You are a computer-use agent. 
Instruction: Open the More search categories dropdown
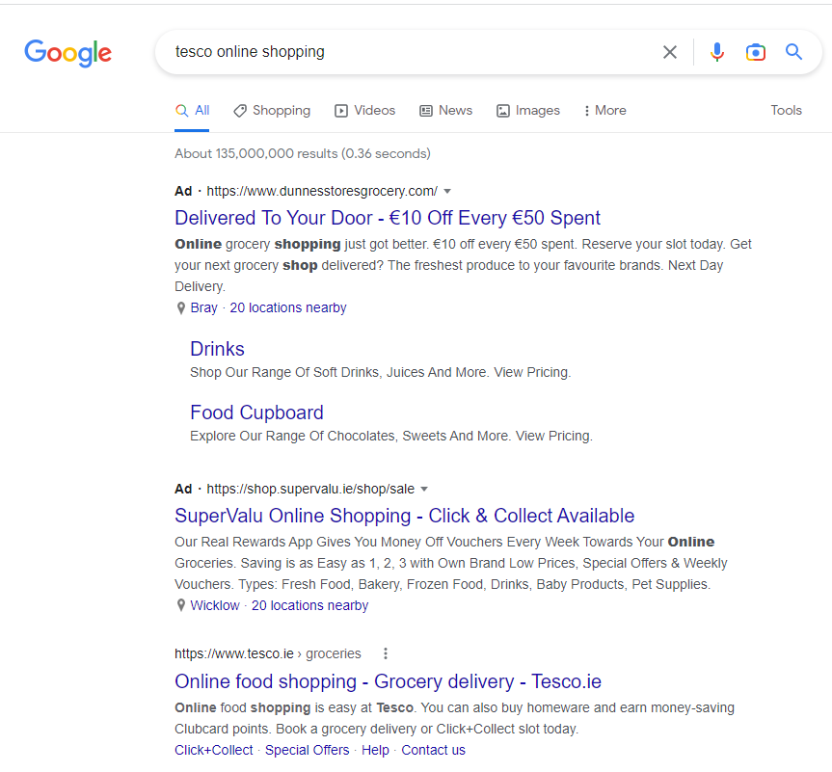pos(604,110)
